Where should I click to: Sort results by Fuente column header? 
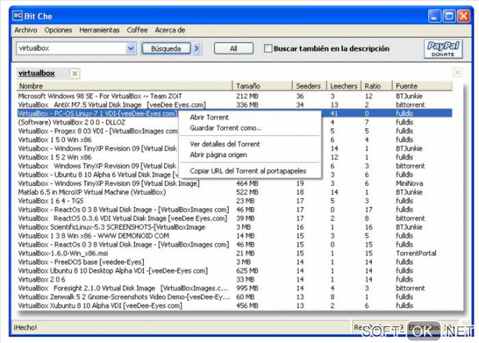[422, 86]
